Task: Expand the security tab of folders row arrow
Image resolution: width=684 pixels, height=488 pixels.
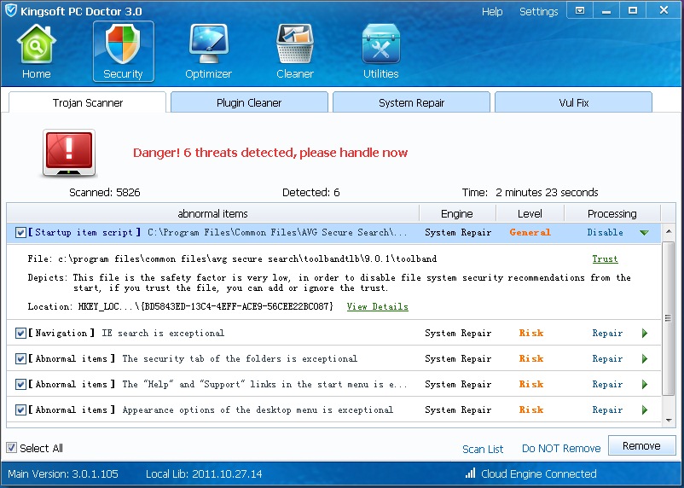Action: point(645,359)
